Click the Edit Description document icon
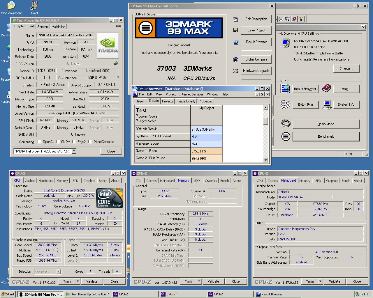Viewport: 373px width, 298px height. click(x=235, y=19)
